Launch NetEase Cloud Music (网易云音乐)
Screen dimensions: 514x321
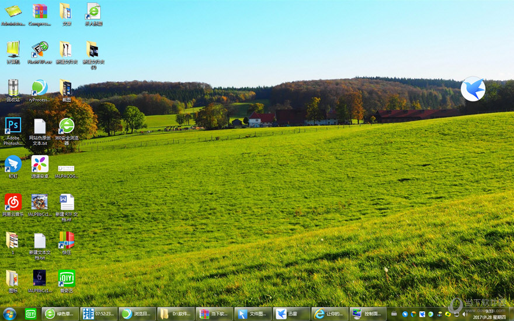(13, 202)
